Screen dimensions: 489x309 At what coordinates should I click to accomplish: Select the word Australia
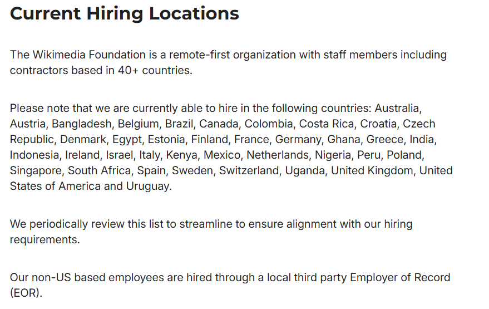(x=397, y=108)
